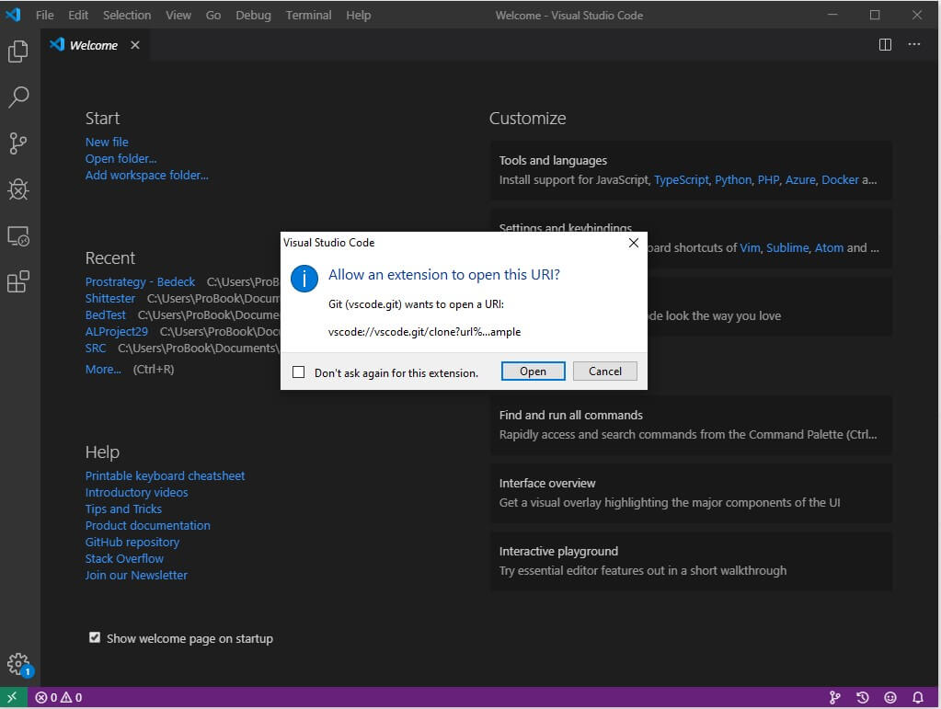Click the Tools and languages heading
The width and height of the screenshot is (941, 709).
tap(553, 160)
